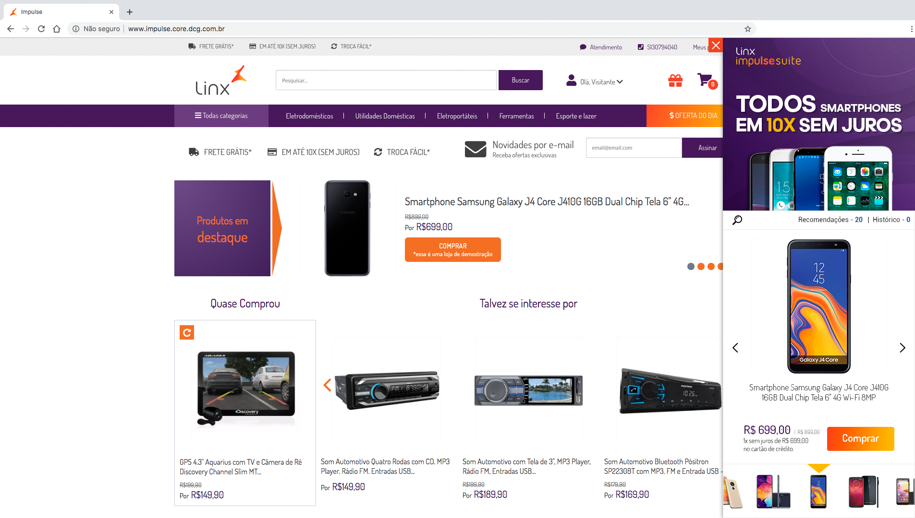Switch to Recomendações - 20 tab
915x518 pixels.
(830, 220)
